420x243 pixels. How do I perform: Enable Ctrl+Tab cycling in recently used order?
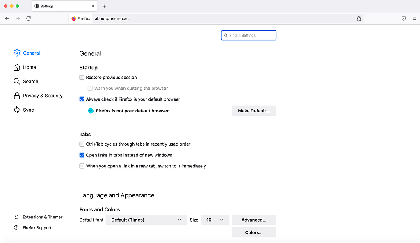(x=82, y=144)
